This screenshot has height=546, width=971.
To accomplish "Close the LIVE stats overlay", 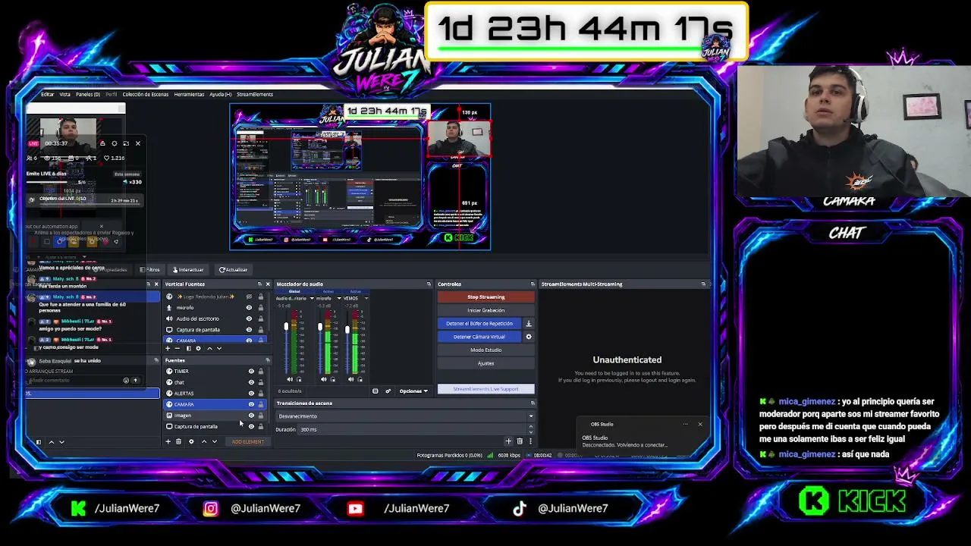I will [x=137, y=143].
